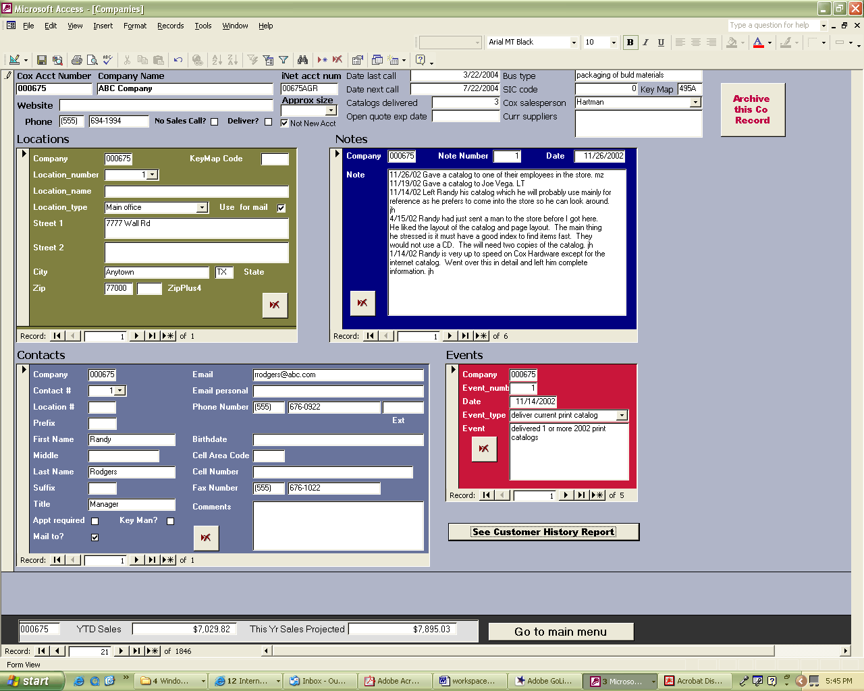Click the New Record toolbar icon

coord(323,60)
